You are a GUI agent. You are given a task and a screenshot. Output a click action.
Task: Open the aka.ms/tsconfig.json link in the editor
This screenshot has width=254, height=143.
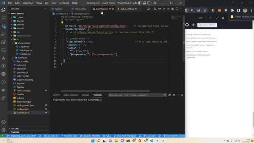coord(95,32)
